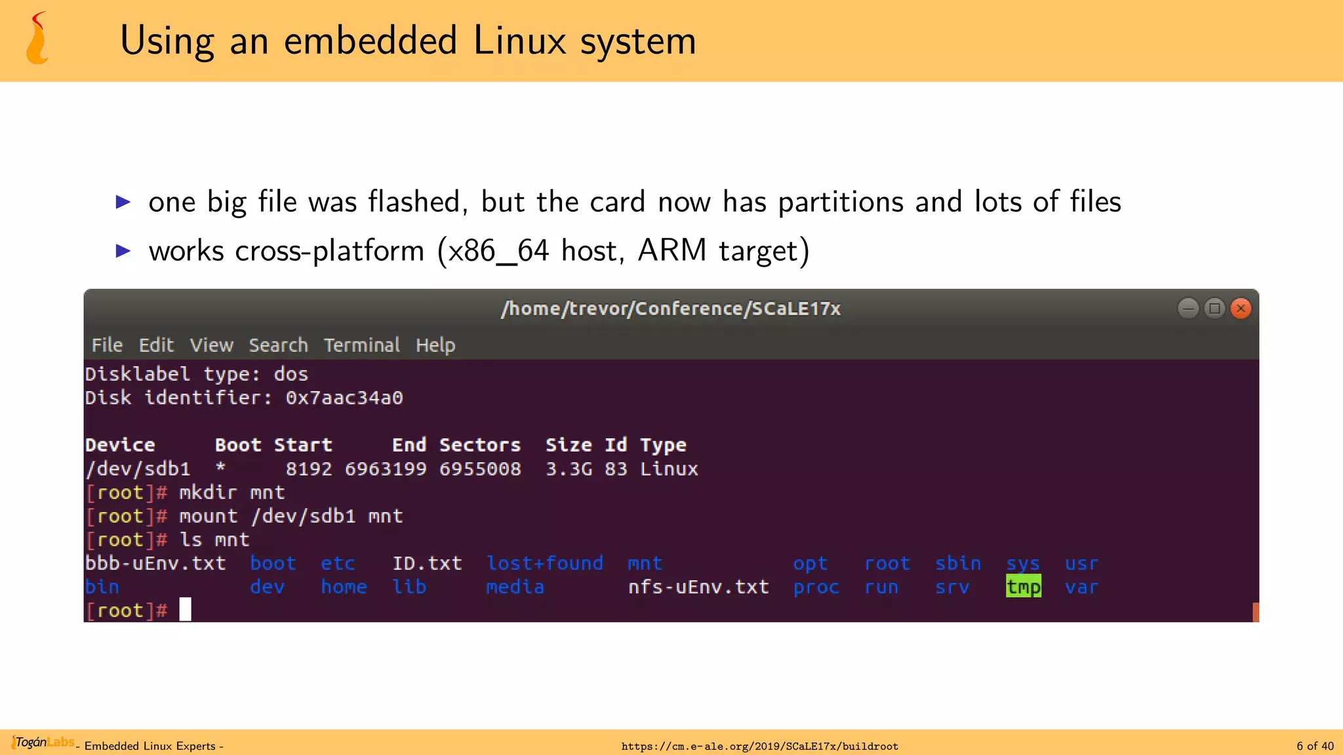Click the terminal title /home/trevor/Conference/SCaLE17x
Image resolution: width=1343 pixels, height=755 pixels.
point(671,309)
